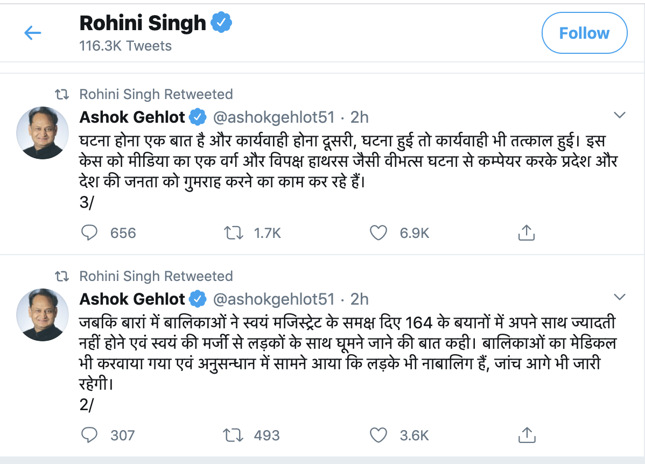Reply to the tweet with 307 replies

coord(89,434)
